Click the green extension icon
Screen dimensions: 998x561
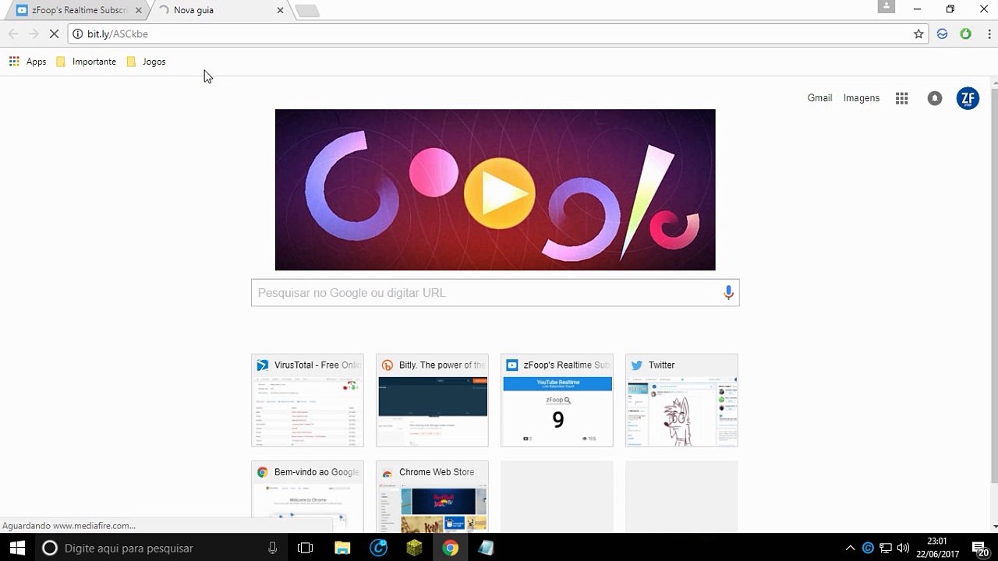click(x=965, y=34)
